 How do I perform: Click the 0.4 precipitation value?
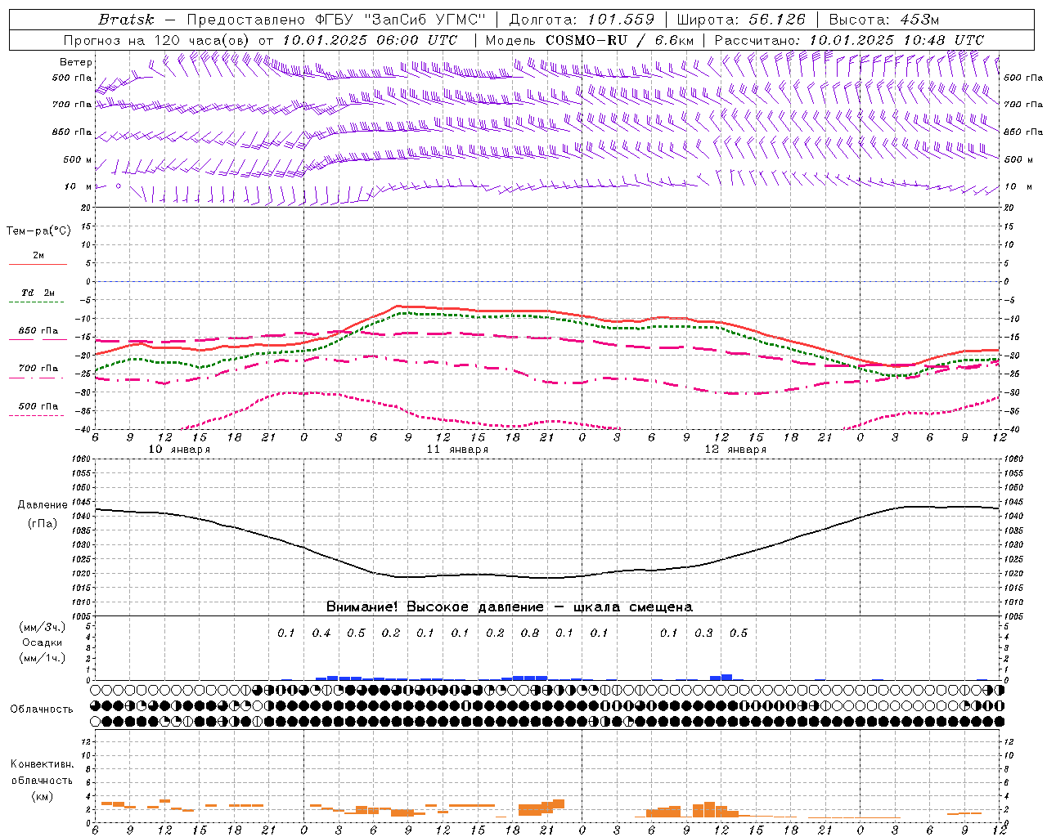point(321,633)
